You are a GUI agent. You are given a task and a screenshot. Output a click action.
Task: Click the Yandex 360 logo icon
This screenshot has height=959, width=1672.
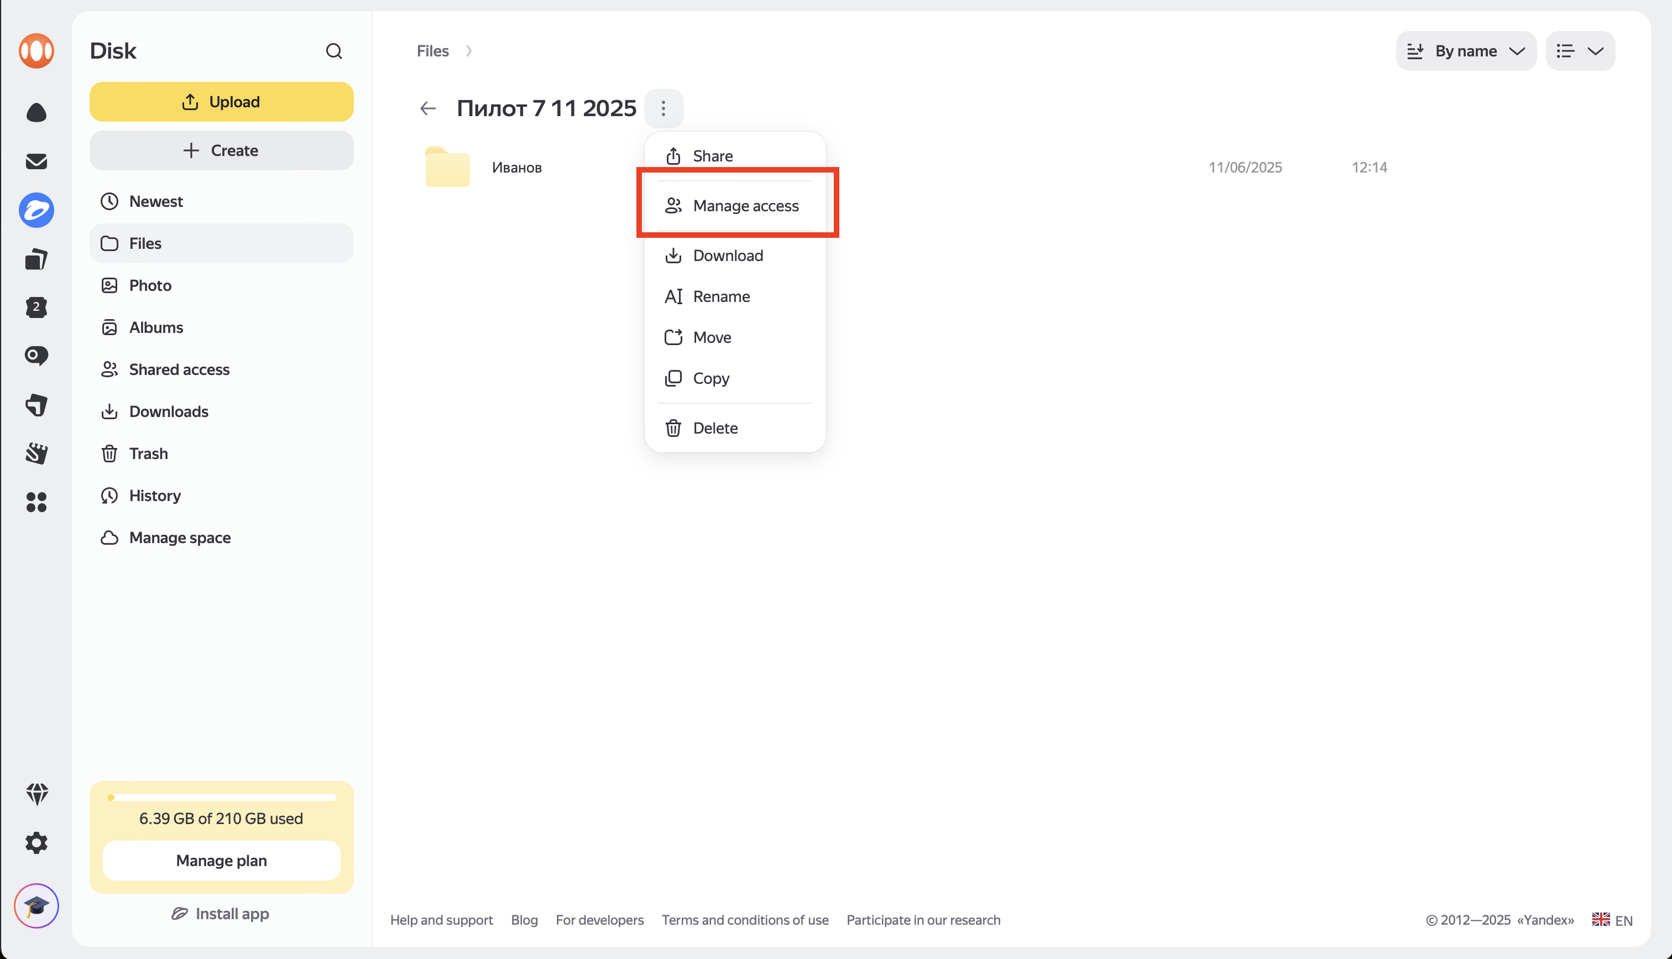click(x=36, y=51)
